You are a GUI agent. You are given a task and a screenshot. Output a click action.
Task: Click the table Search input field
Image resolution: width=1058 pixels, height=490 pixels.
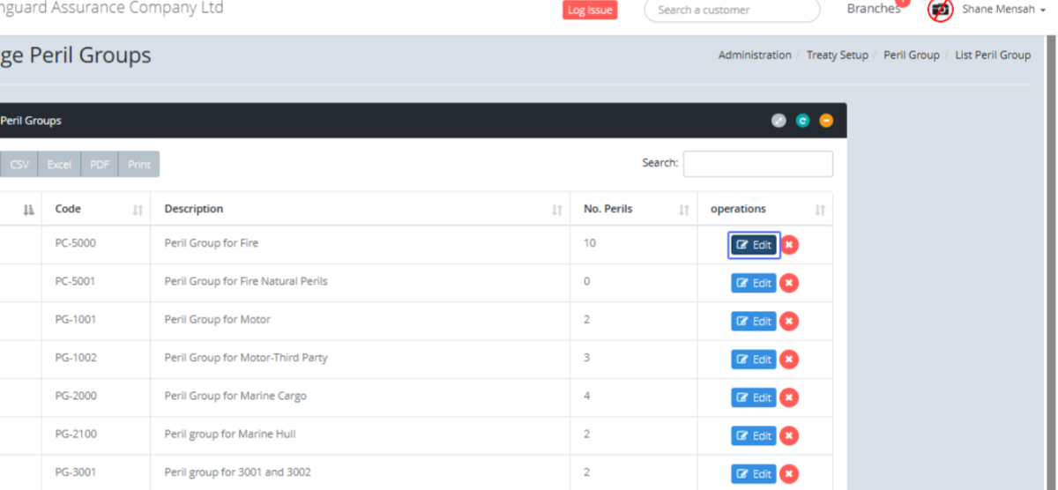point(757,164)
